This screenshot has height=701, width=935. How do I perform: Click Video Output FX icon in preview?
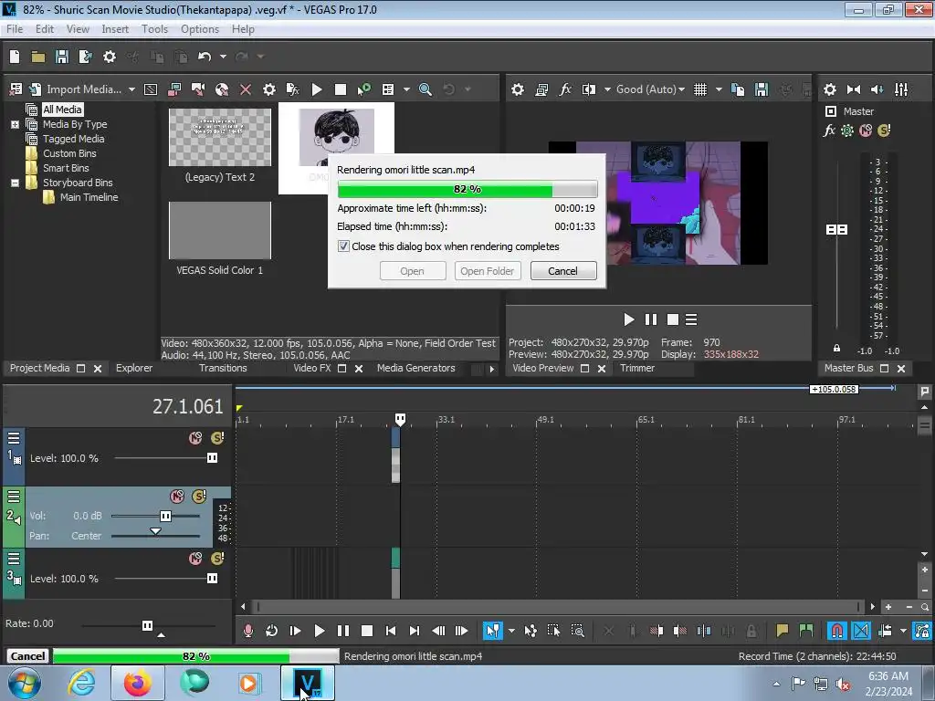click(564, 89)
